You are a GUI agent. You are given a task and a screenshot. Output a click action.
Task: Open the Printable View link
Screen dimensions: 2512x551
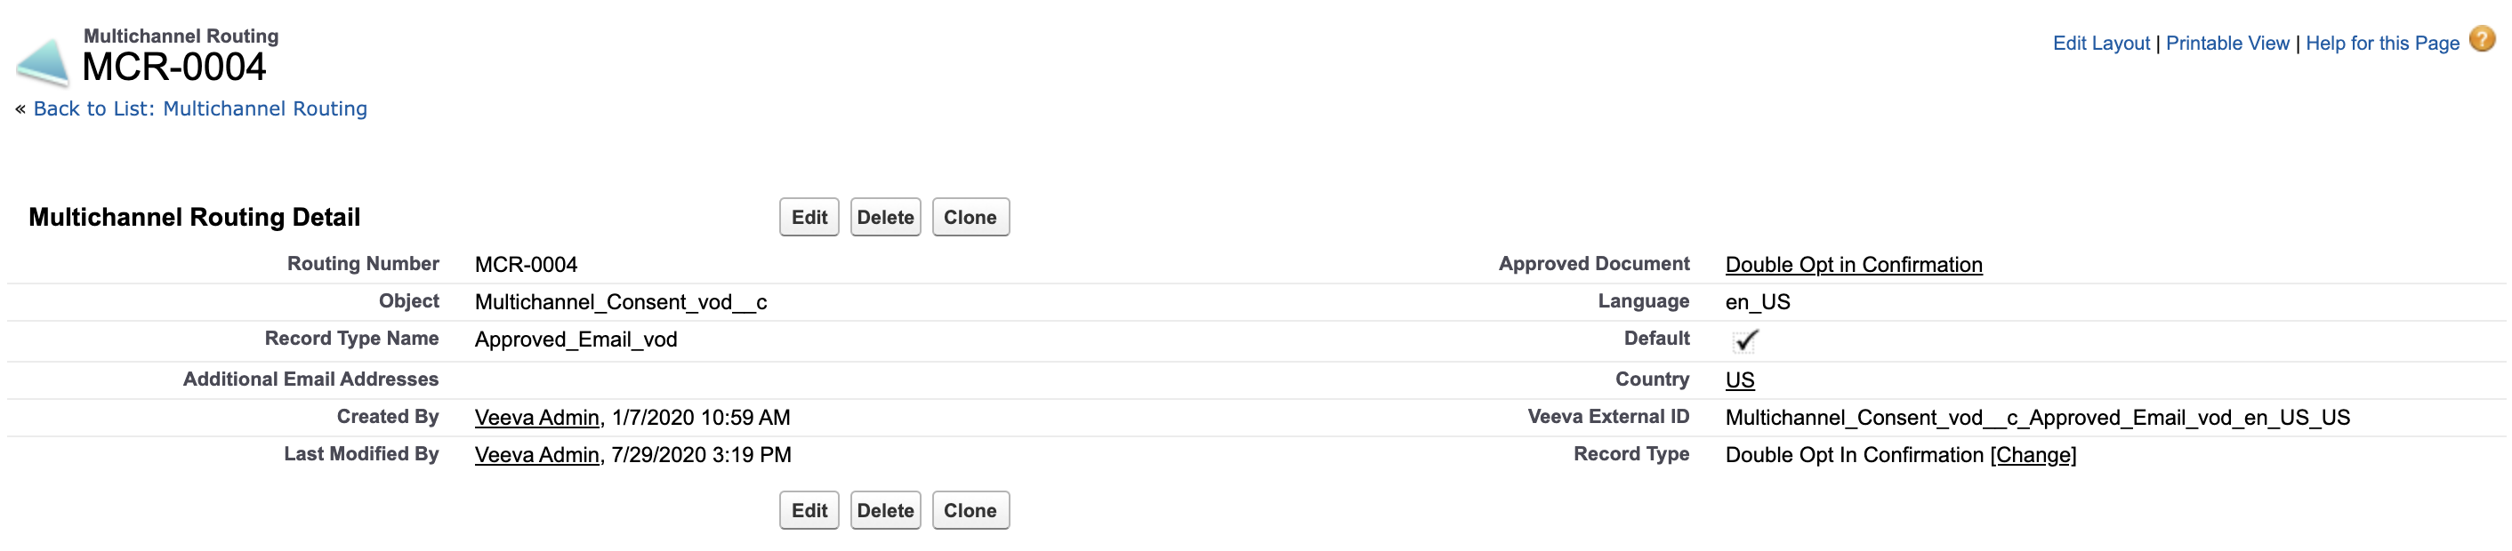[2226, 44]
